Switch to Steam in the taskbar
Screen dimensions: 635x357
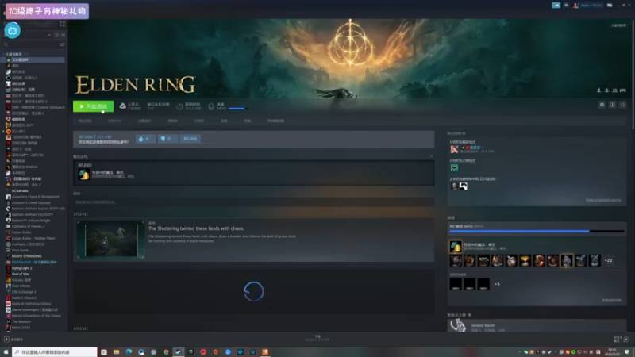pyautogui.click(x=178, y=352)
